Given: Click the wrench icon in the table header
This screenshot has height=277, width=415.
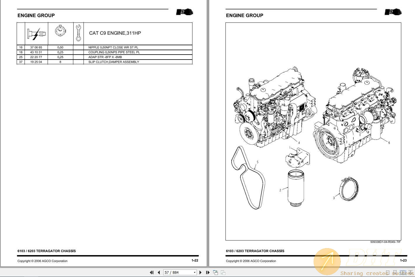Looking at the screenshot, I should pos(78,33).
